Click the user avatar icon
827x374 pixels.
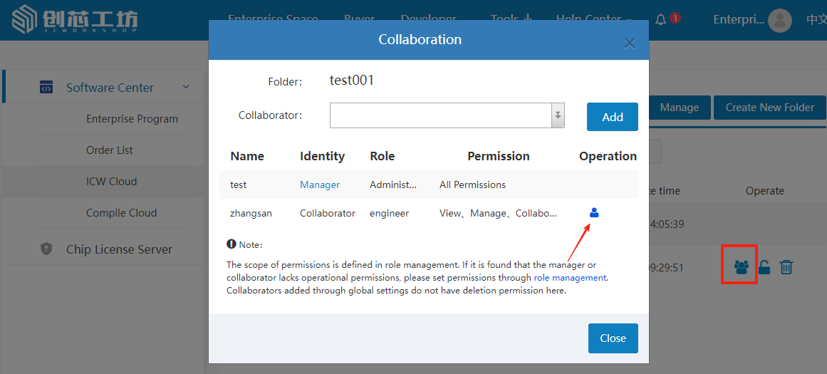[781, 19]
